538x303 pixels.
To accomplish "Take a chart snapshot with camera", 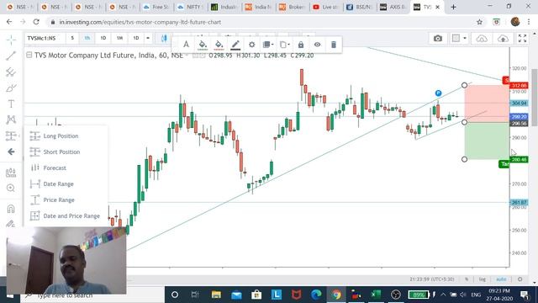I will click(x=438, y=38).
